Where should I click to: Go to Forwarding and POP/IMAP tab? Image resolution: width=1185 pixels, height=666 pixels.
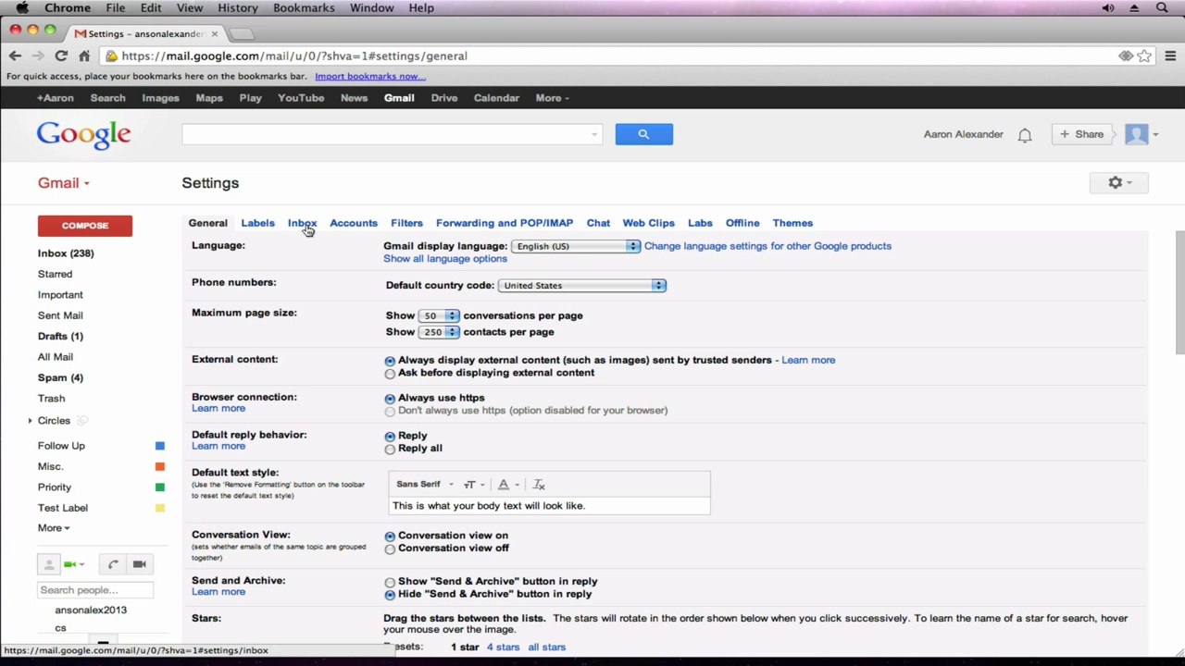[505, 223]
